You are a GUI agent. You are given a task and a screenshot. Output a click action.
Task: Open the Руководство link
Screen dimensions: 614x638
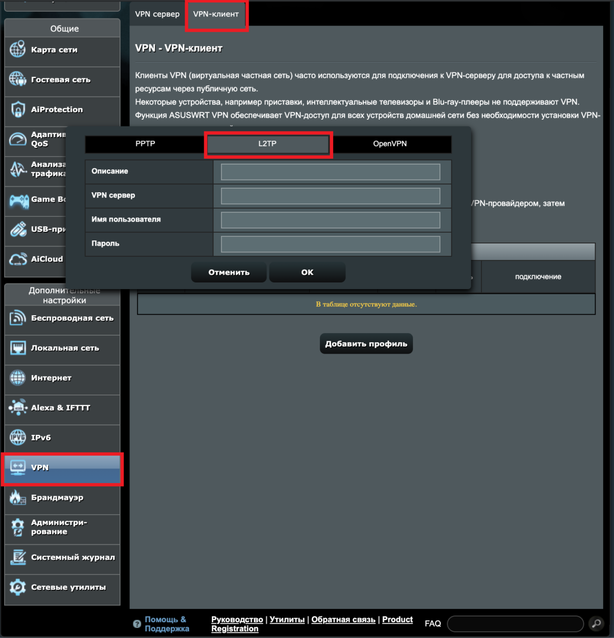238,619
